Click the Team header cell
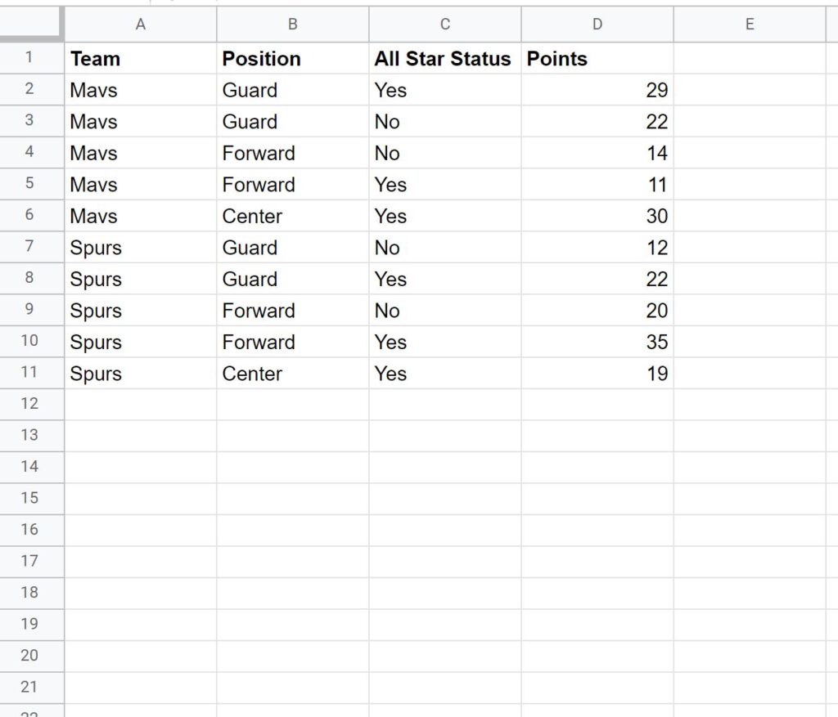 140,58
